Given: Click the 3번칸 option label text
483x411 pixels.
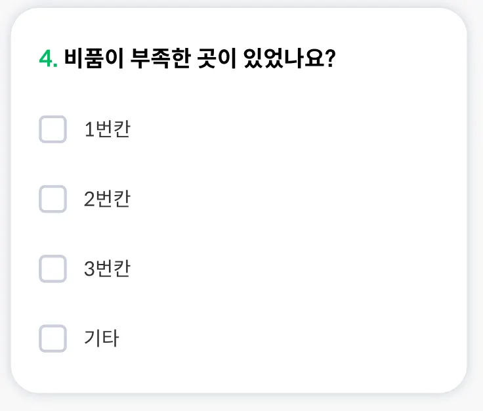Looking at the screenshot, I should point(107,269).
